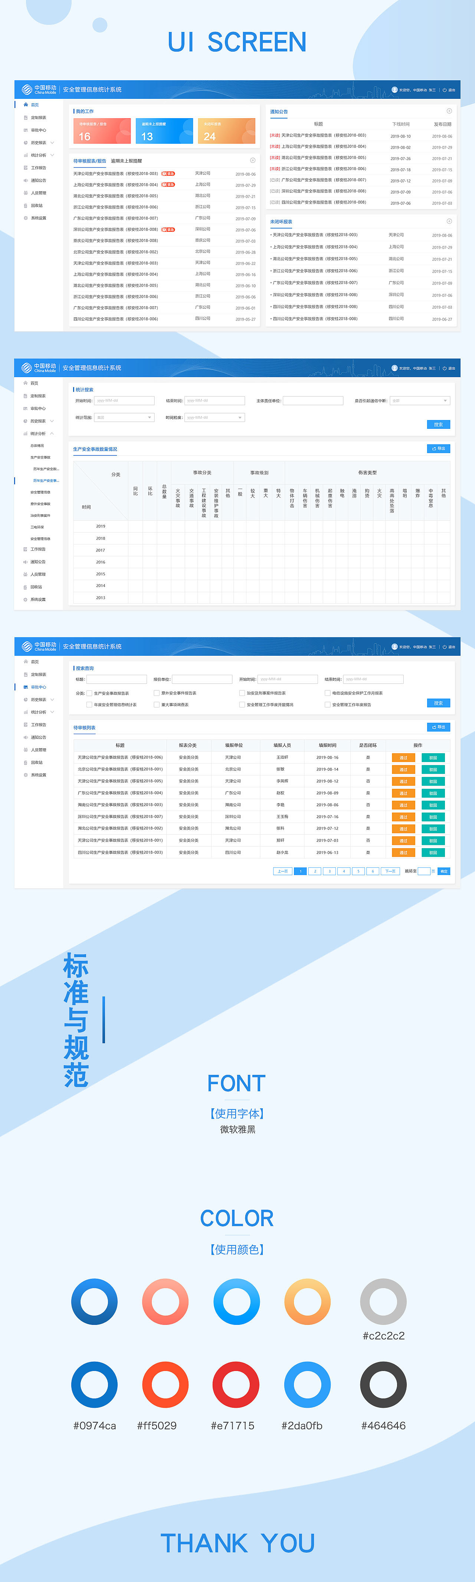The width and height of the screenshot is (475, 1582).
Task: Click 驳回 button for 赵小龙 row
Action: pos(433,852)
